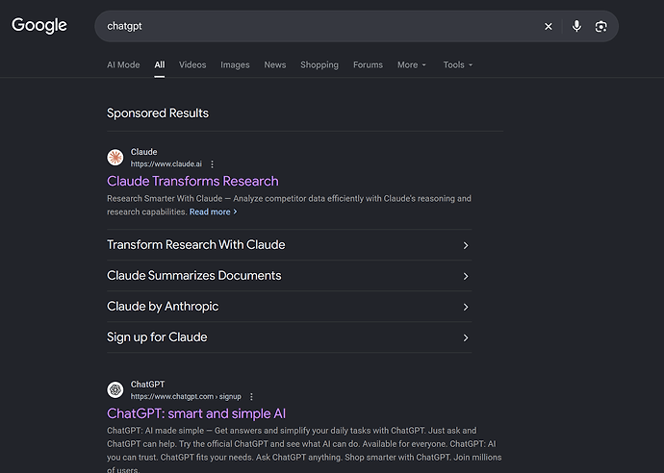
Task: Click Read more in Claude ad
Action: click(213, 212)
